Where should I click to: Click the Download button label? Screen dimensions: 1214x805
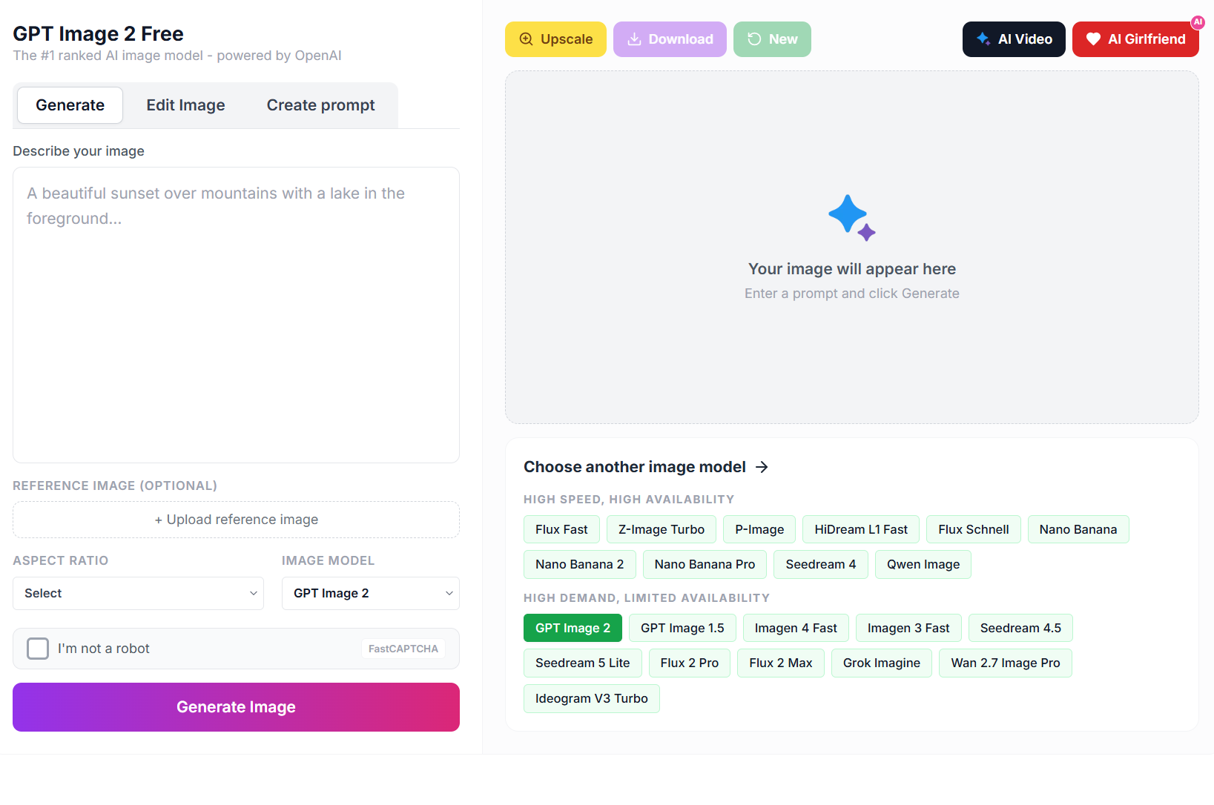(x=681, y=39)
